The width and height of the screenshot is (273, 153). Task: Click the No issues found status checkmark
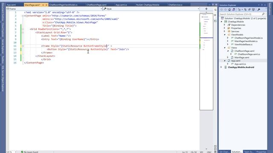[22, 152]
